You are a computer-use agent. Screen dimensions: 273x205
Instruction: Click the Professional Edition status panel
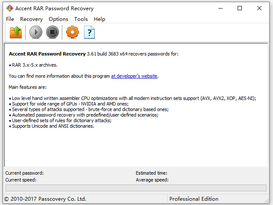tap(194, 199)
